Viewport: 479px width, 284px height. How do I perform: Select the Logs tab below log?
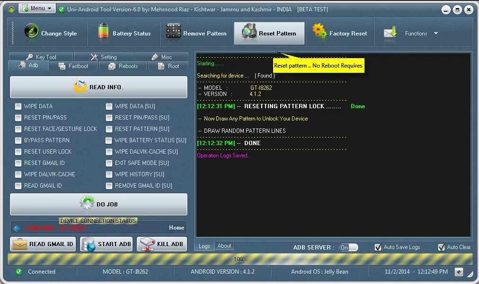click(204, 246)
